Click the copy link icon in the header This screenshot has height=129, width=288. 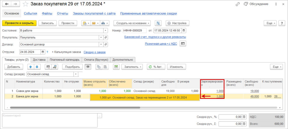coord(238,4)
